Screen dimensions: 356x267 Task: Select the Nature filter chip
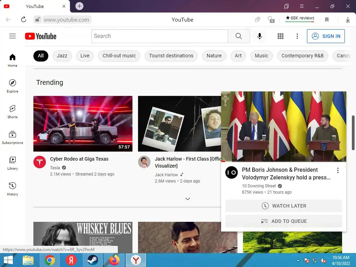pyautogui.click(x=214, y=56)
